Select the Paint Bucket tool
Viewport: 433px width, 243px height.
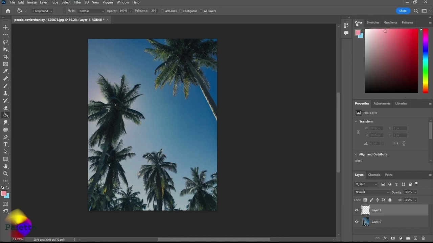tap(5, 115)
